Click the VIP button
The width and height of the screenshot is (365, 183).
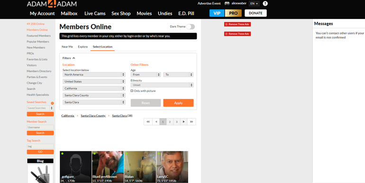(x=217, y=13)
